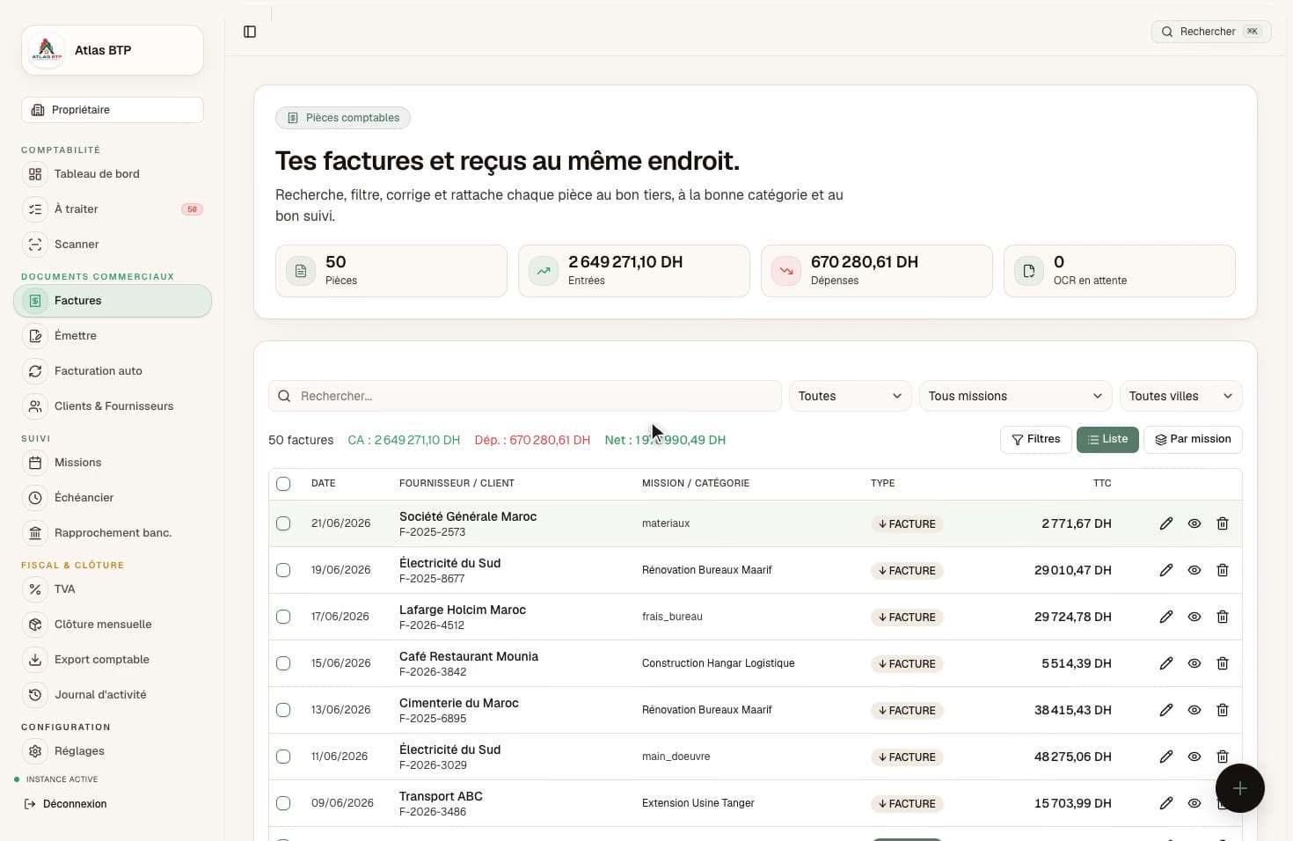Click the Pièces comptables badge

pos(343,118)
